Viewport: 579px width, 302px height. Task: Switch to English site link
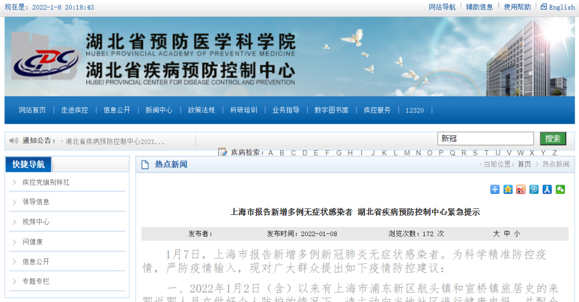pyautogui.click(x=562, y=7)
